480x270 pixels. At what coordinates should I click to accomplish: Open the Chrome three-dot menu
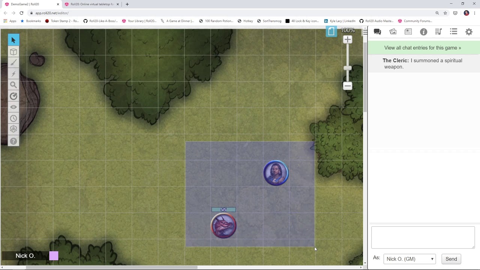pyautogui.click(x=475, y=13)
